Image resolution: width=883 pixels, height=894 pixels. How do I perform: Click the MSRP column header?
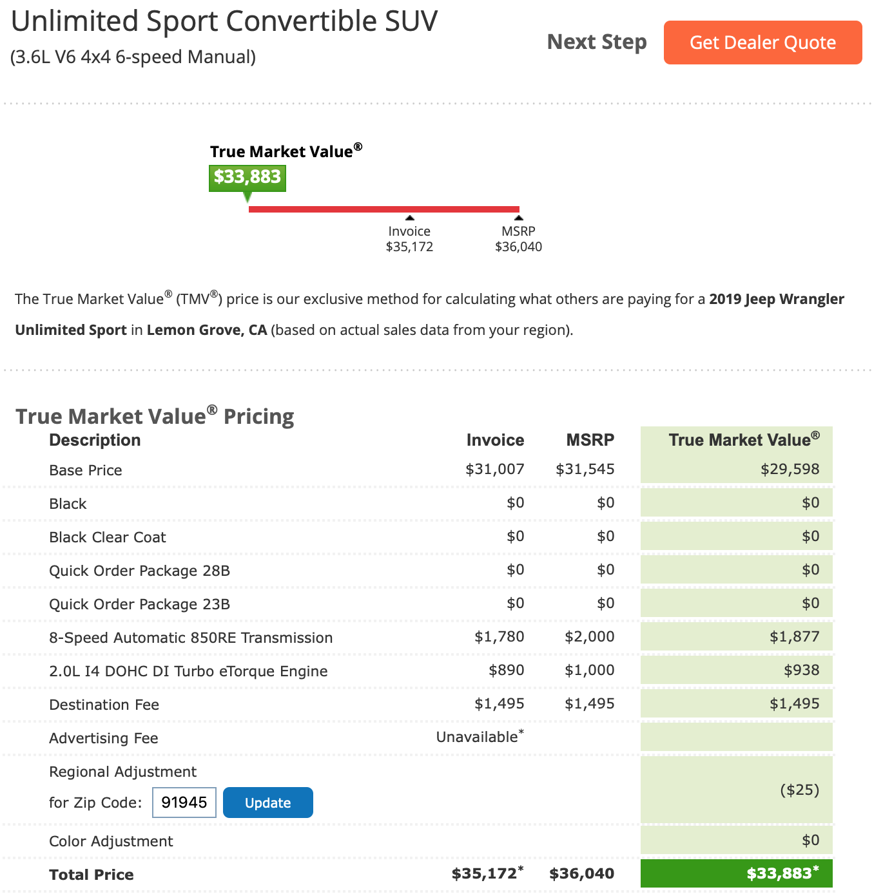pyautogui.click(x=590, y=440)
